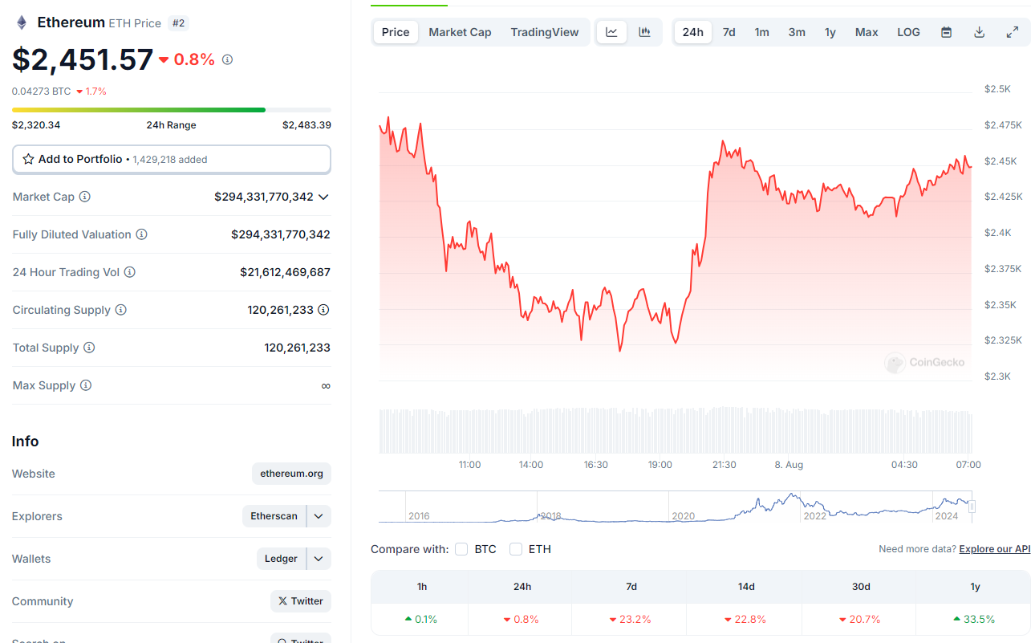This screenshot has width=1035, height=643.
Task: Show Market Cap info tooltip icon
Action: coord(84,197)
